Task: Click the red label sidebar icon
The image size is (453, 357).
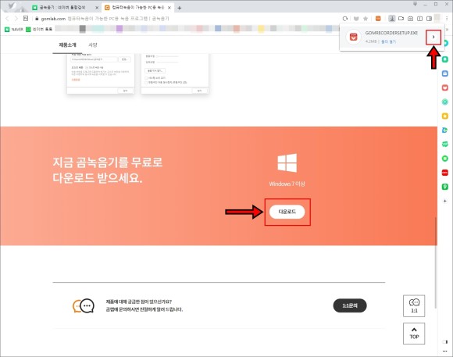Action: click(445, 173)
